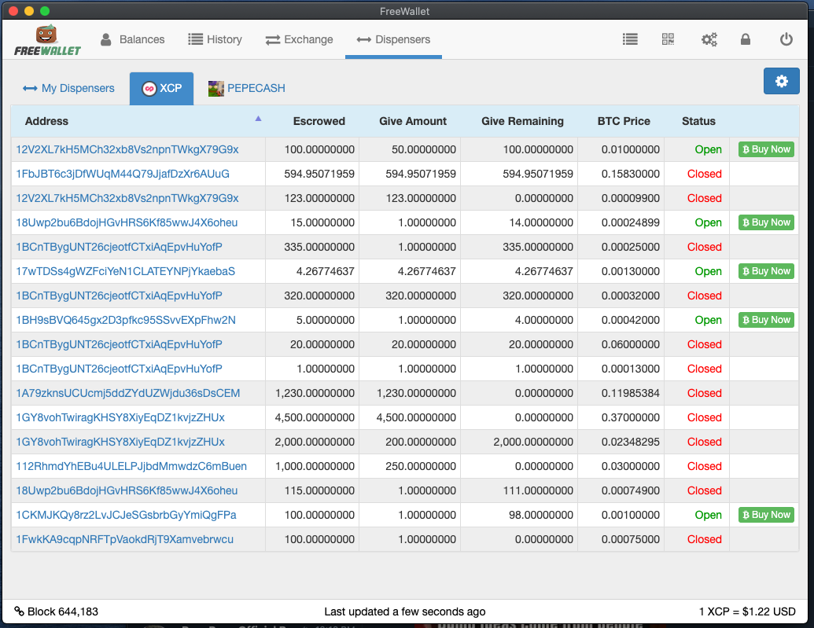Open address 1BCnTBygUNT26cjeotfCTxiAqEpvHuYofP priced 0.06000000
814x628 pixels.
coord(119,344)
